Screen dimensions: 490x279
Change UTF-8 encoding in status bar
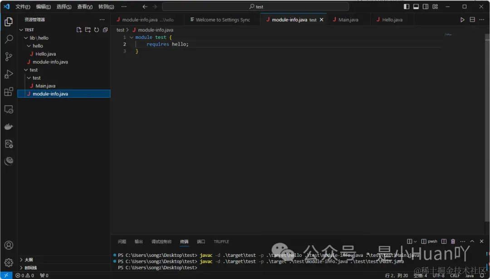[438, 275]
